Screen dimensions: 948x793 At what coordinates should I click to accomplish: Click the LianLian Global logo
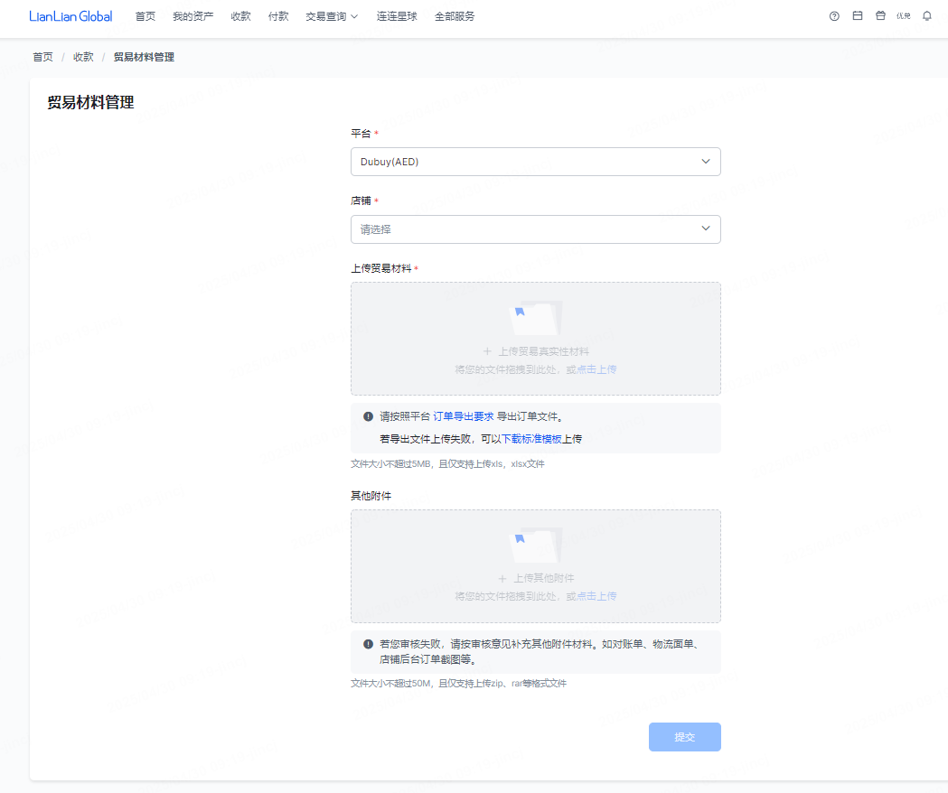tap(70, 16)
